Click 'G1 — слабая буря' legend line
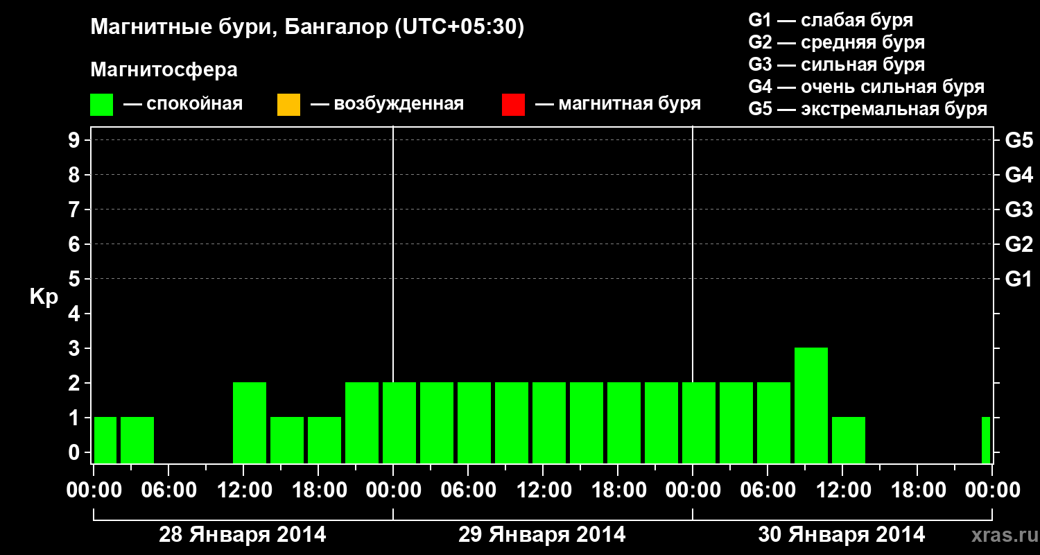The width and height of the screenshot is (1040, 555). (x=831, y=20)
